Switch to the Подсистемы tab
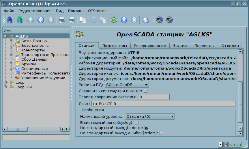The width and height of the screenshot is (249, 149). coord(115,46)
